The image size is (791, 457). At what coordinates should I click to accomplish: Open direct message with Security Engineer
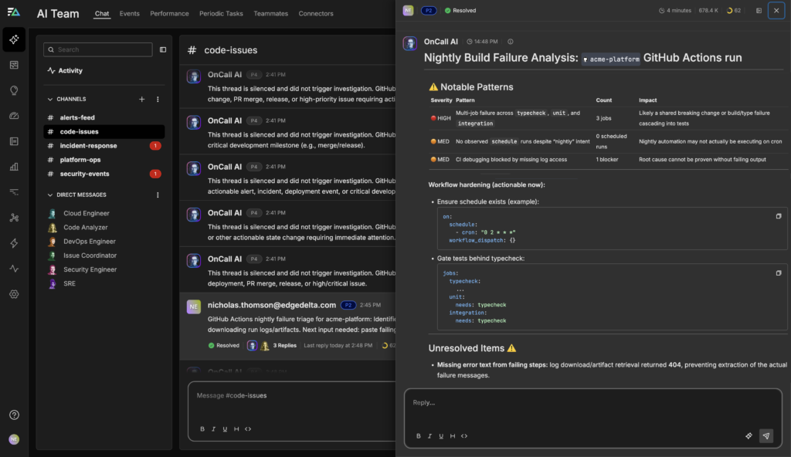[90, 269]
